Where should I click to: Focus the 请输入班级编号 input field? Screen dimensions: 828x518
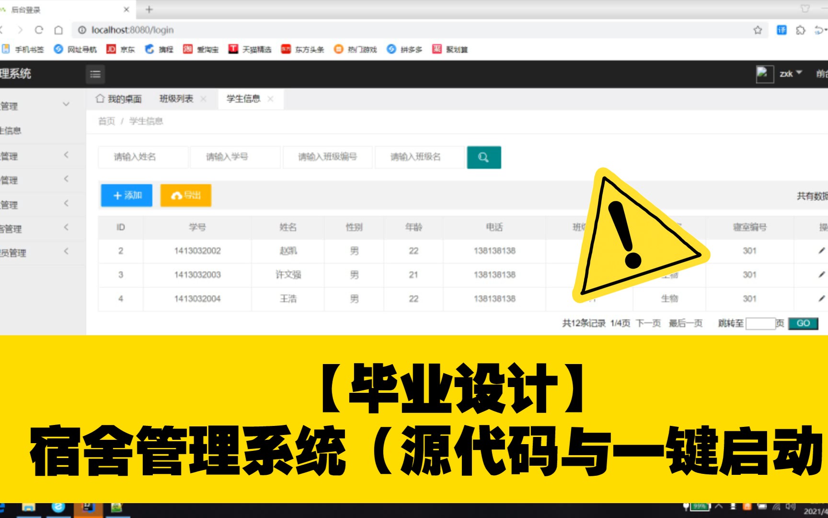328,157
